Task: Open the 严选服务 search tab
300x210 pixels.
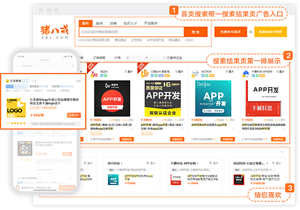Action: click(151, 23)
